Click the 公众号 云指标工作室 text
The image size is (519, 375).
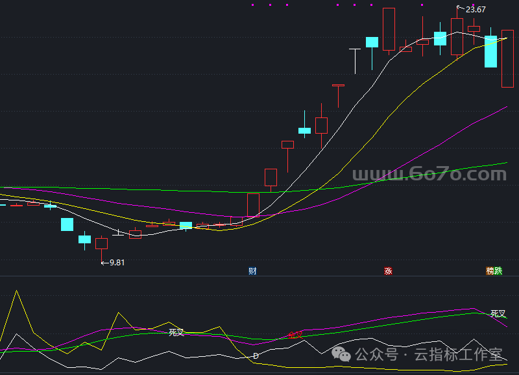point(428,354)
